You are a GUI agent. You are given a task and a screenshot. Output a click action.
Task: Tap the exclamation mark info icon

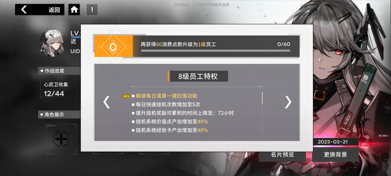tap(92, 10)
